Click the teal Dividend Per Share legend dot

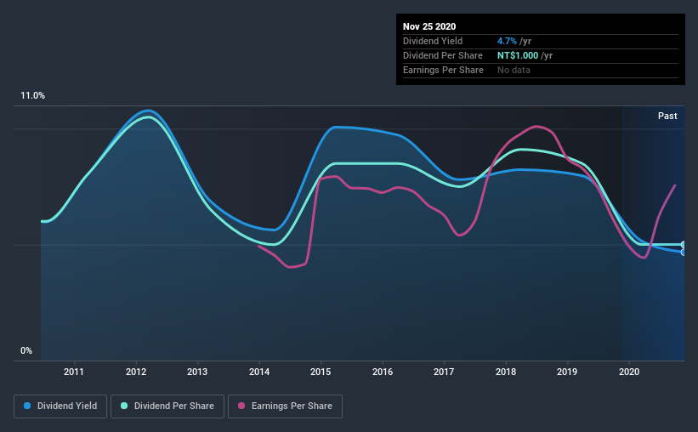point(124,406)
